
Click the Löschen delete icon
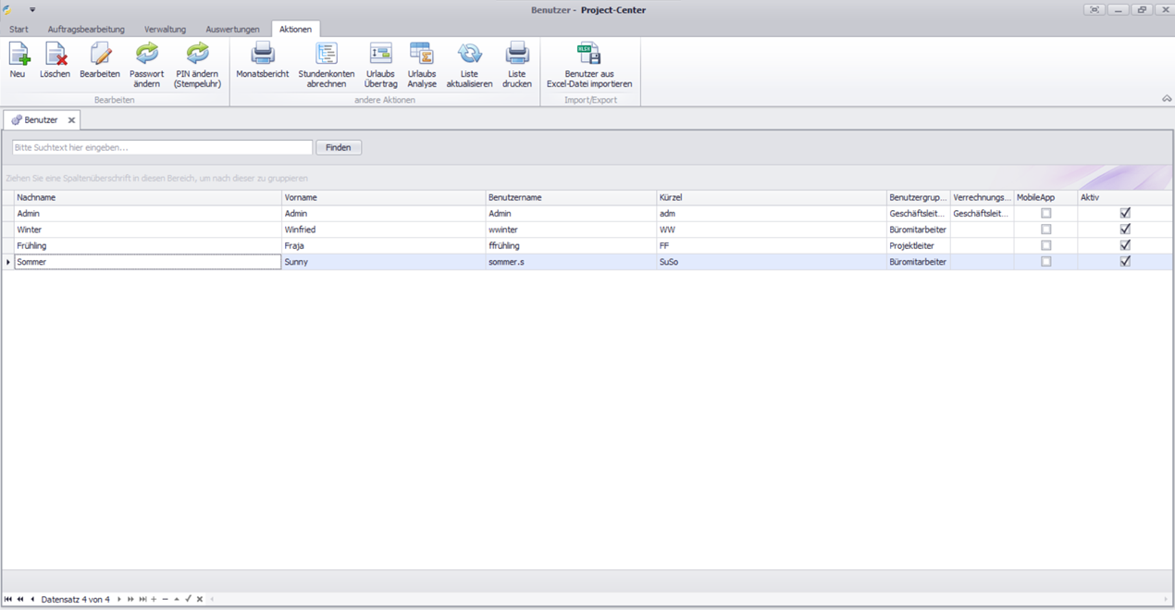(56, 56)
